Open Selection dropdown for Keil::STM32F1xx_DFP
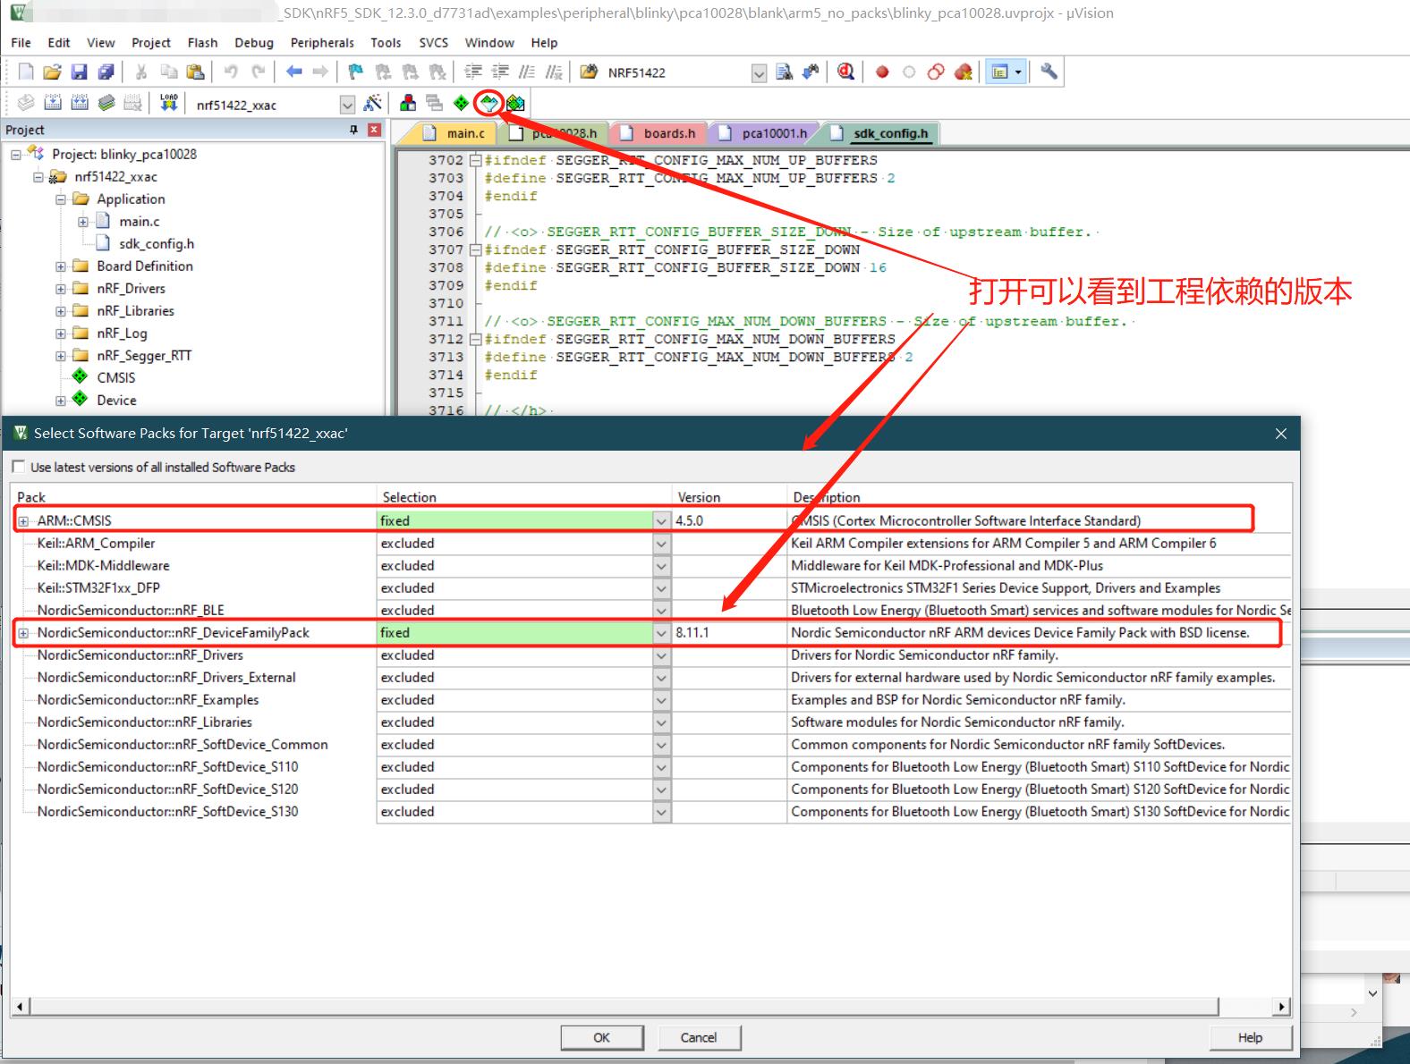This screenshot has width=1410, height=1064. 661,587
